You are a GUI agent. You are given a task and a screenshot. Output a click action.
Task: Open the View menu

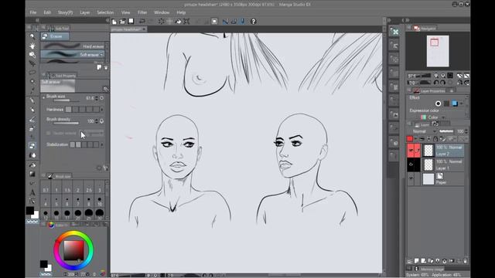click(x=125, y=12)
